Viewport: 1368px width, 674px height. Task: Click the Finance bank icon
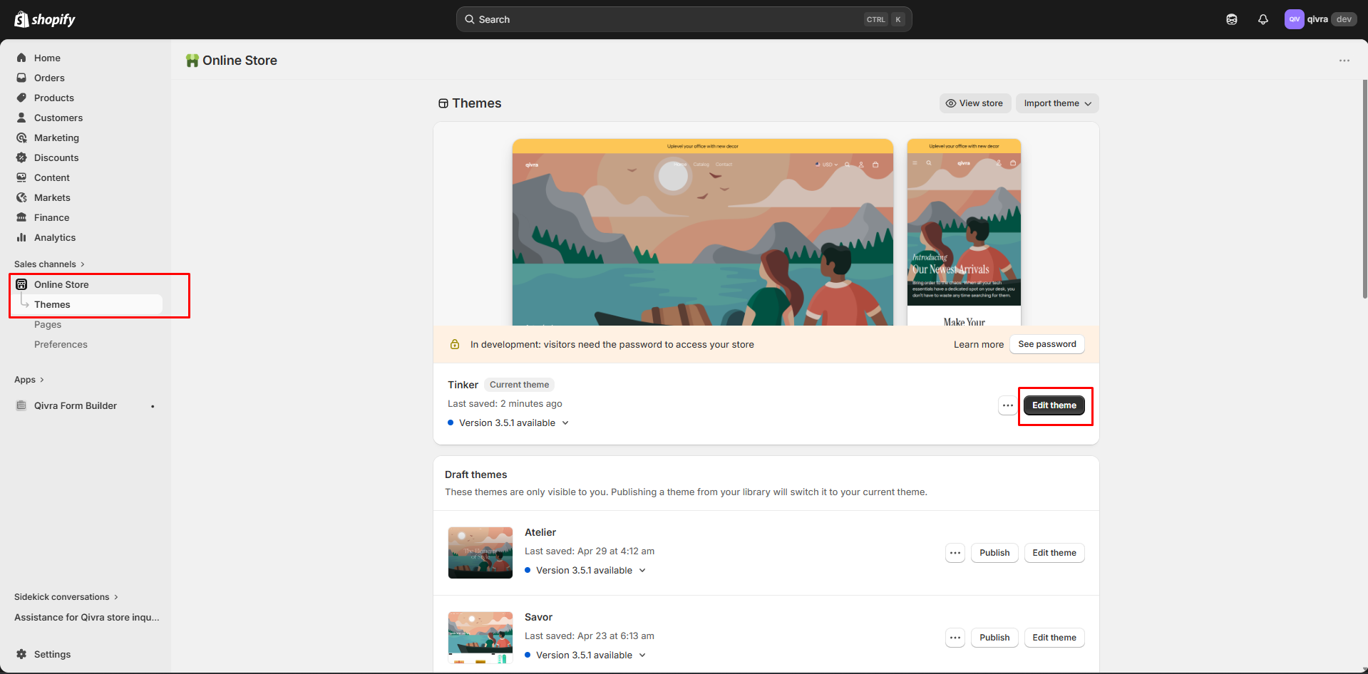point(21,217)
